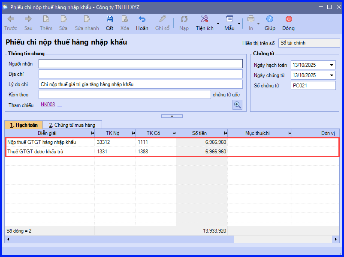Toggle pin on TK Nợ column header
Viewport: 344px width, 257px height.
pos(133,133)
